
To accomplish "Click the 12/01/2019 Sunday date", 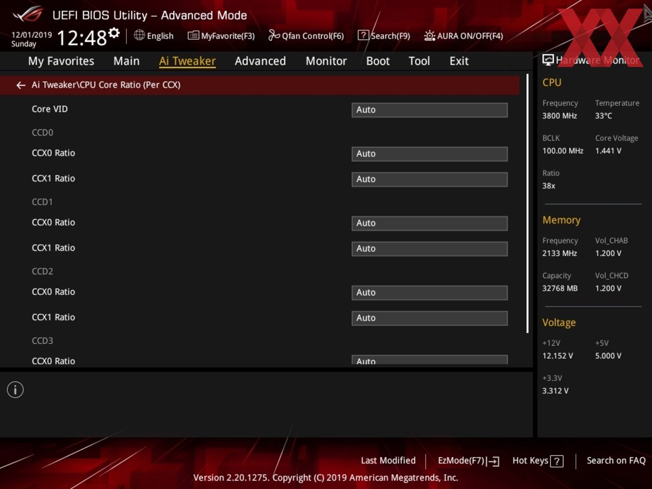I will (x=31, y=39).
